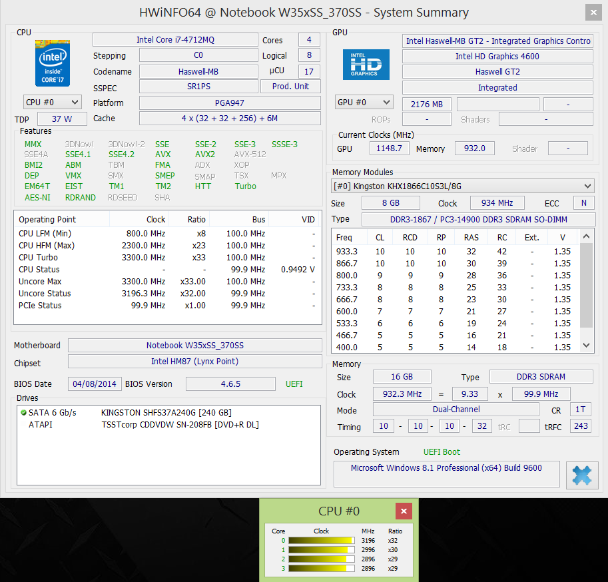Click the Intel HD Graphics logo
The image size is (608, 582).
click(366, 65)
